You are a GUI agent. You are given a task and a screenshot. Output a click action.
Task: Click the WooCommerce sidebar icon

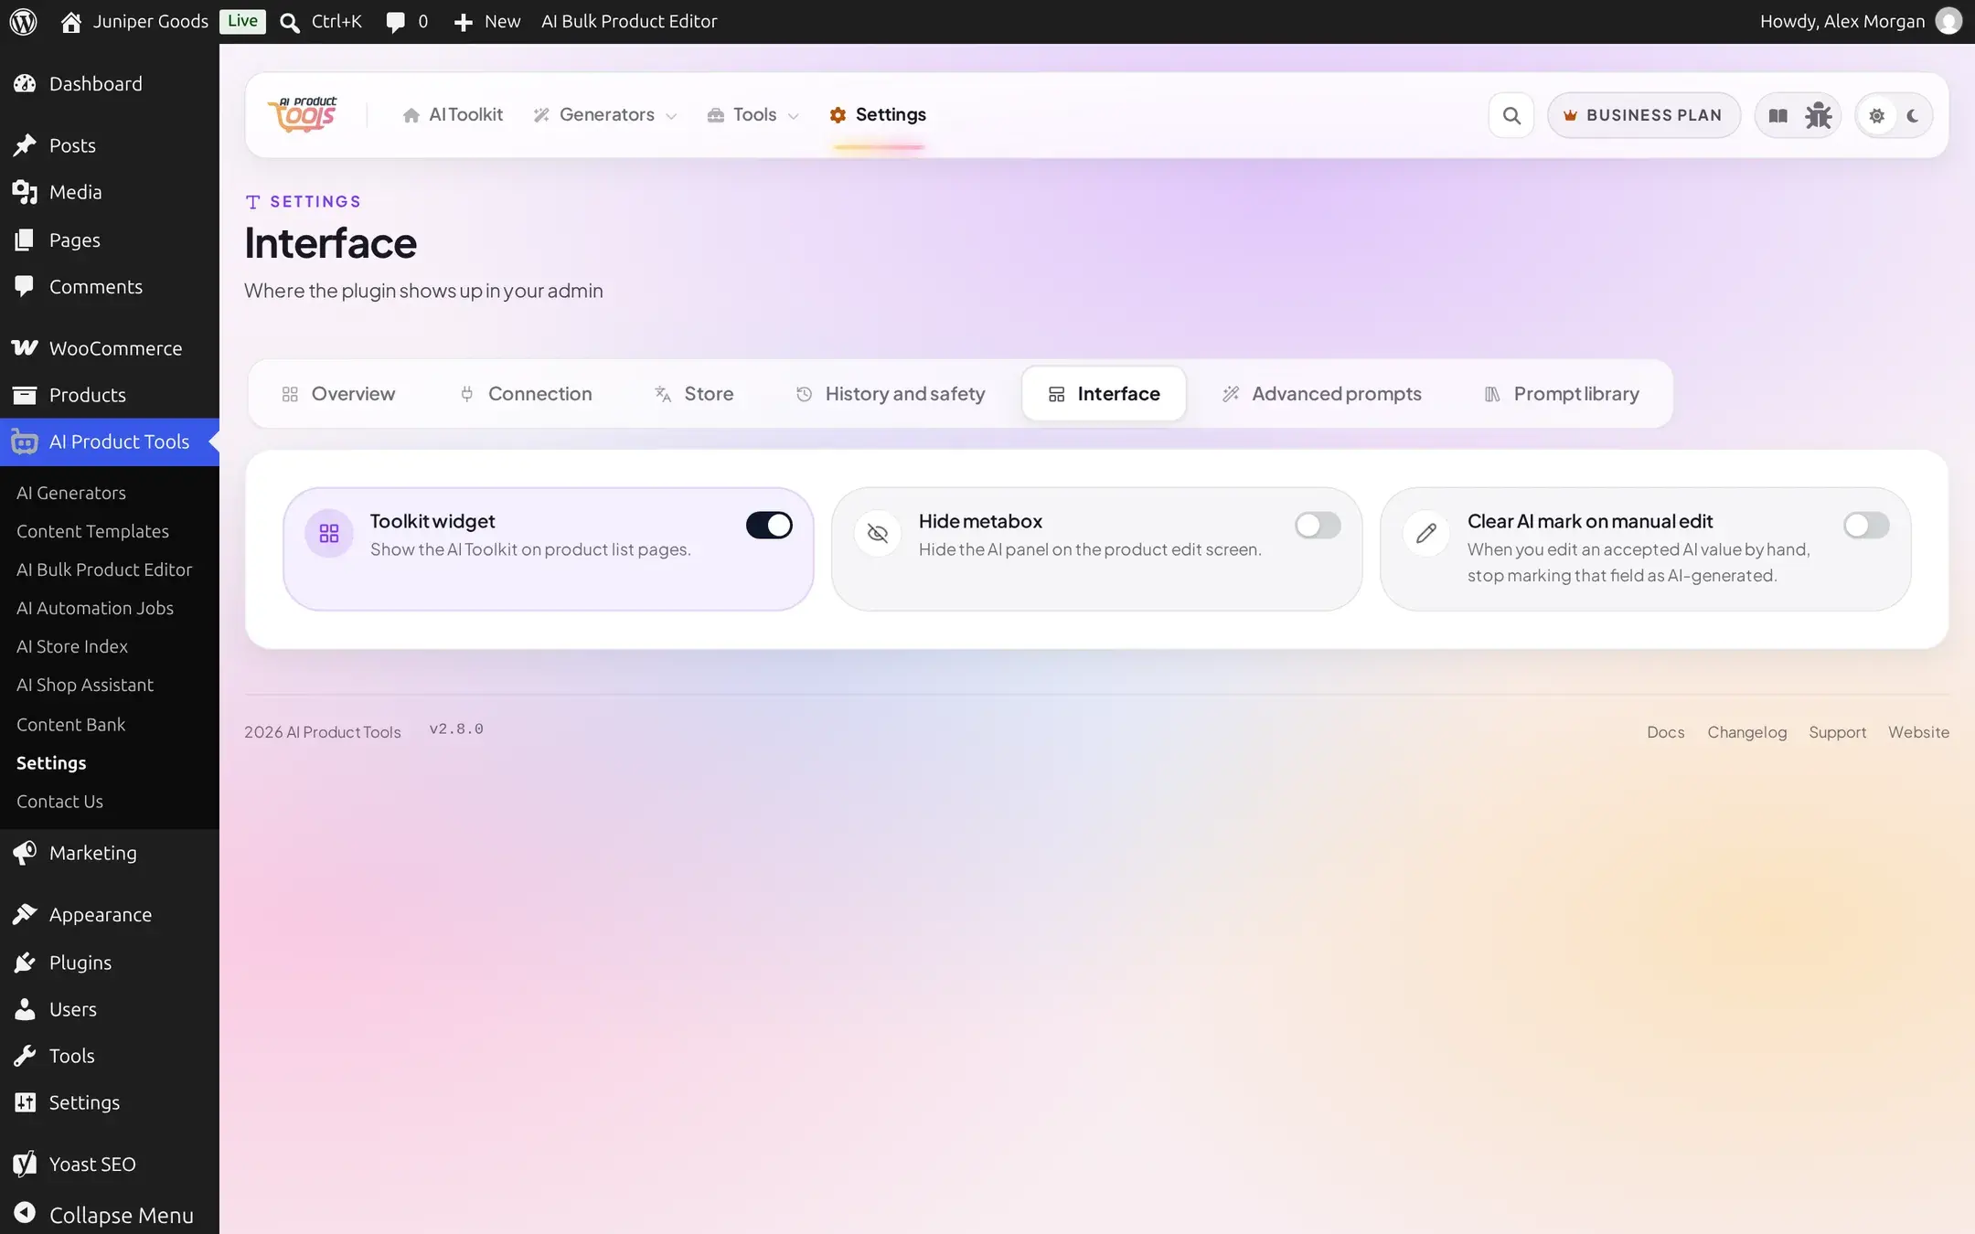click(25, 347)
